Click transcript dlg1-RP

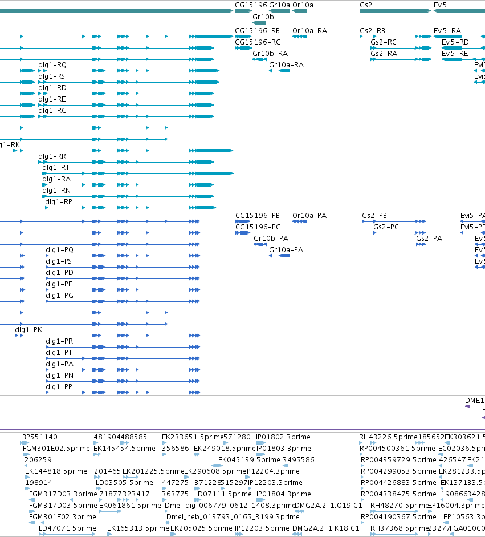tap(59, 202)
